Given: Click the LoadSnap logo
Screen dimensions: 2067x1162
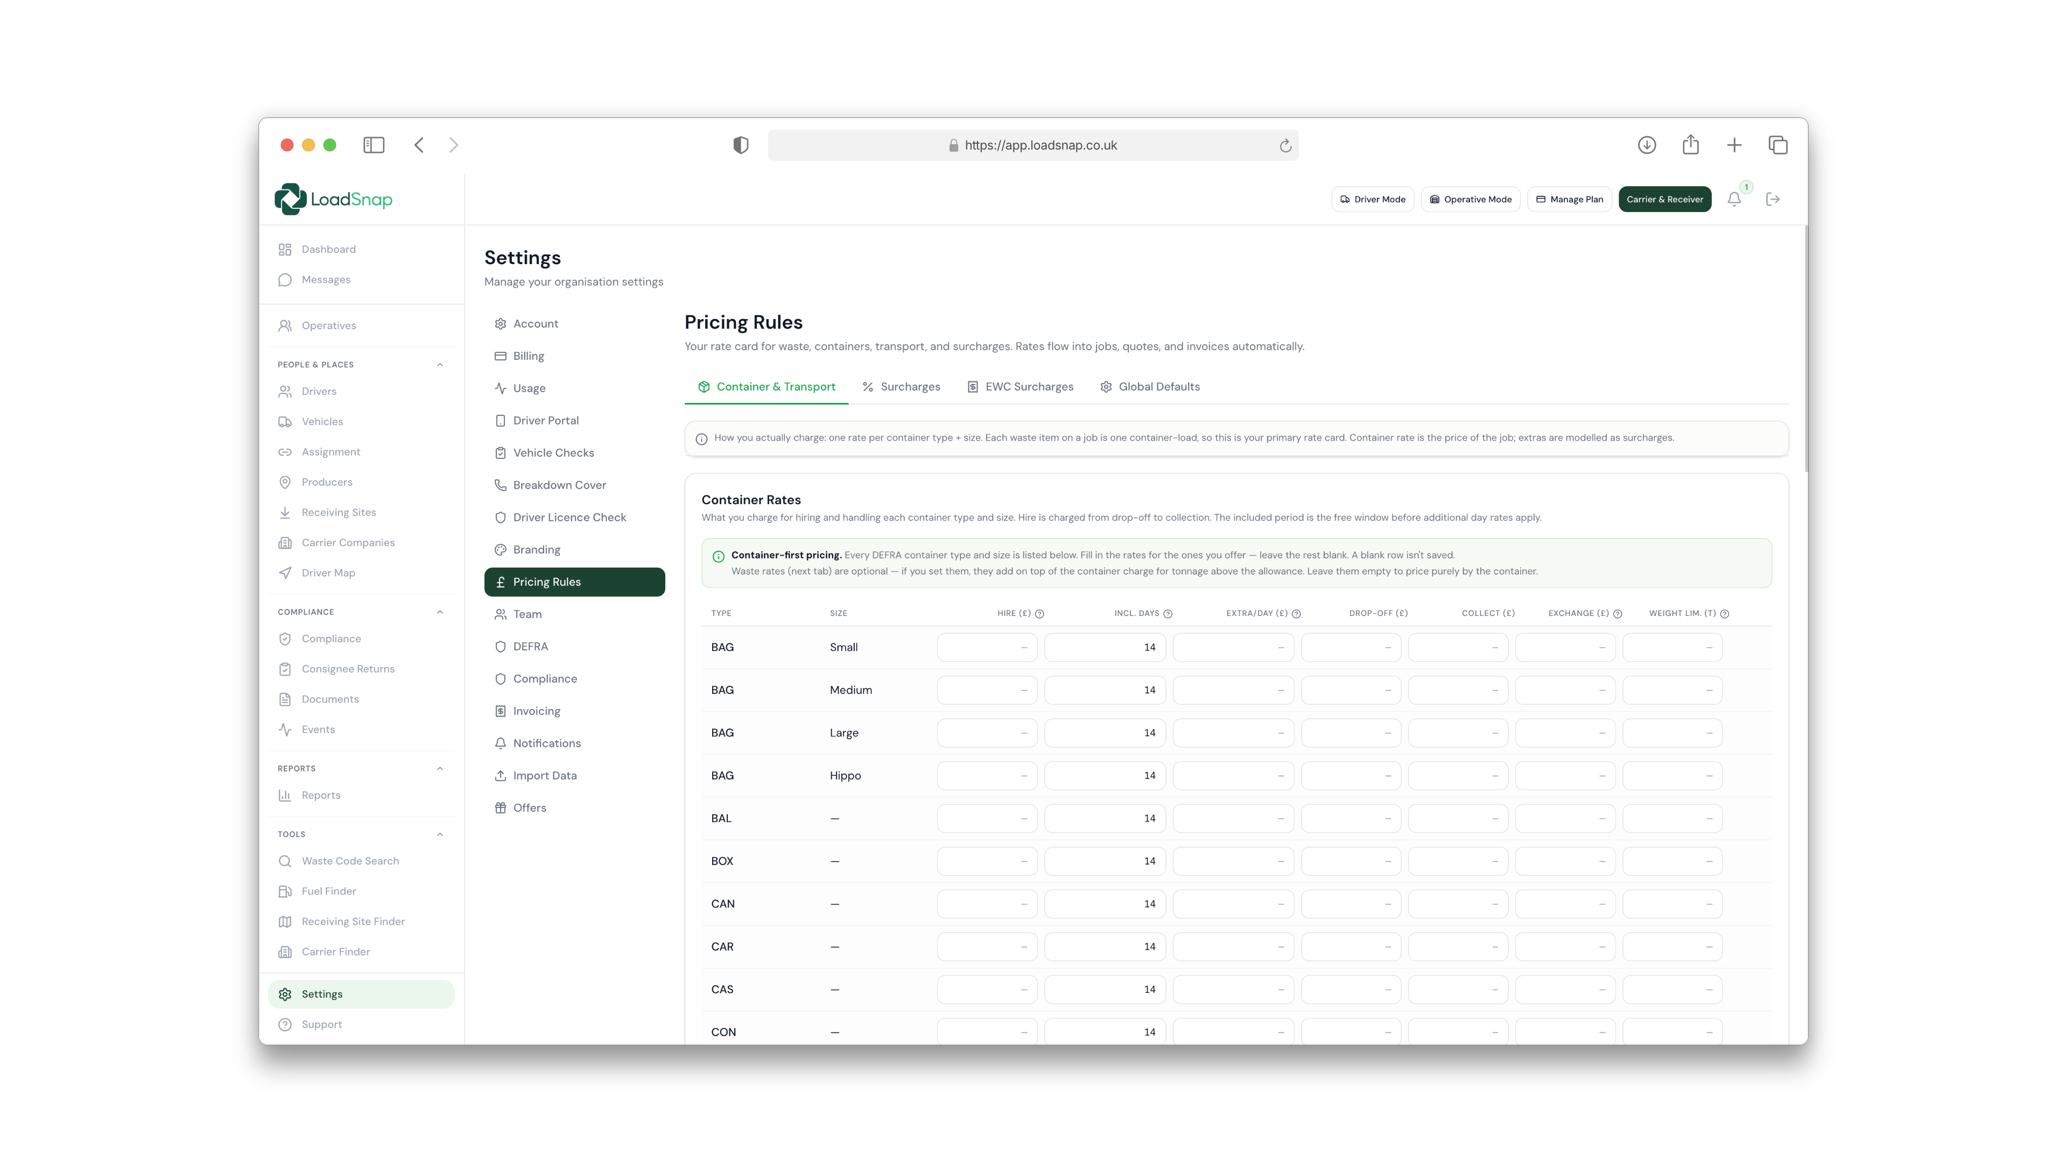Looking at the screenshot, I should [334, 199].
